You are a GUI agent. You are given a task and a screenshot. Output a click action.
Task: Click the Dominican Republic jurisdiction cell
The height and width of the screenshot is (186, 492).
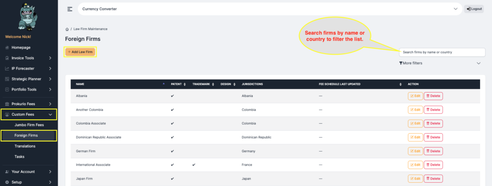(257, 137)
